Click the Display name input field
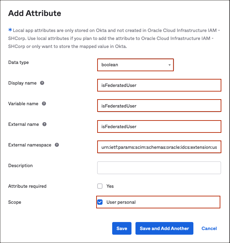Image resolution: width=230 pixels, height=243 pixels. click(159, 85)
